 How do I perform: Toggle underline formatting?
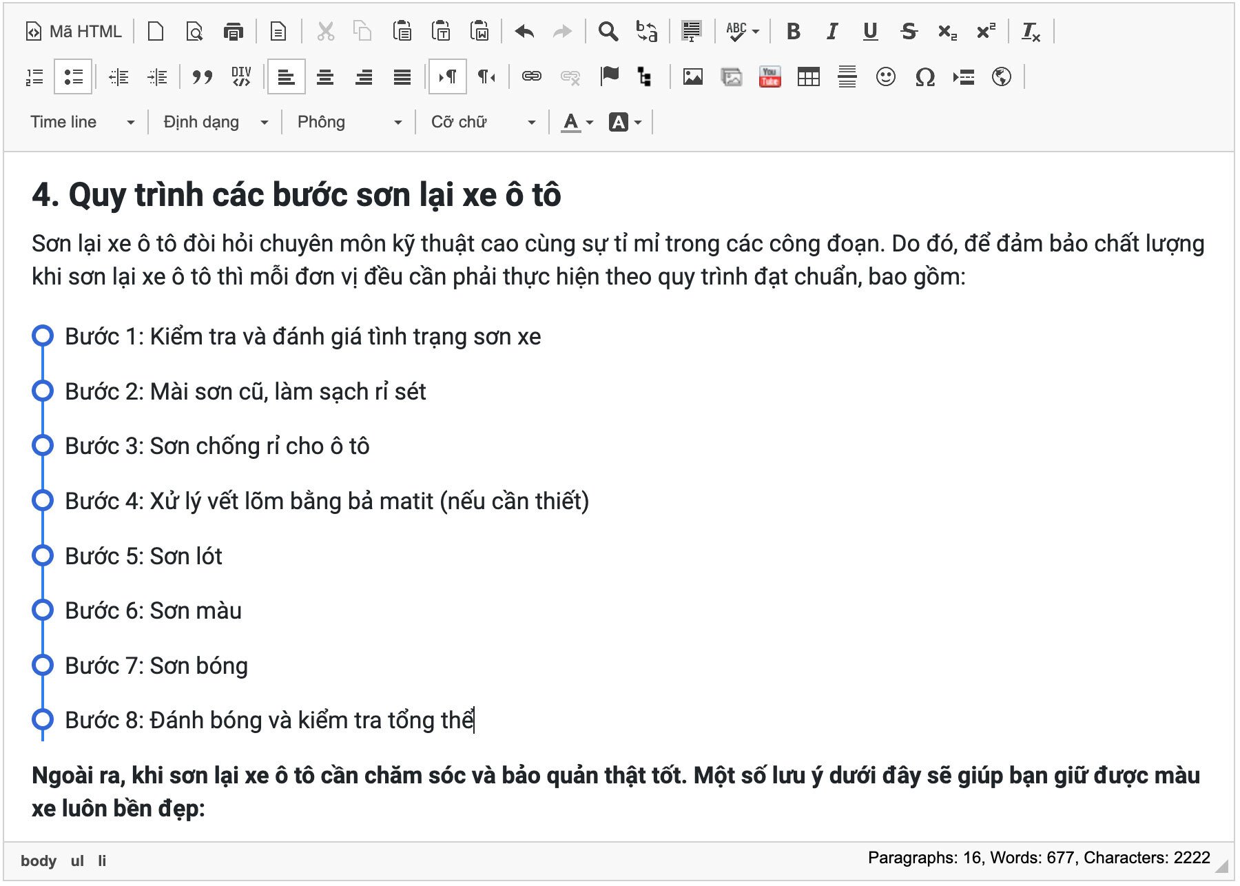870,31
